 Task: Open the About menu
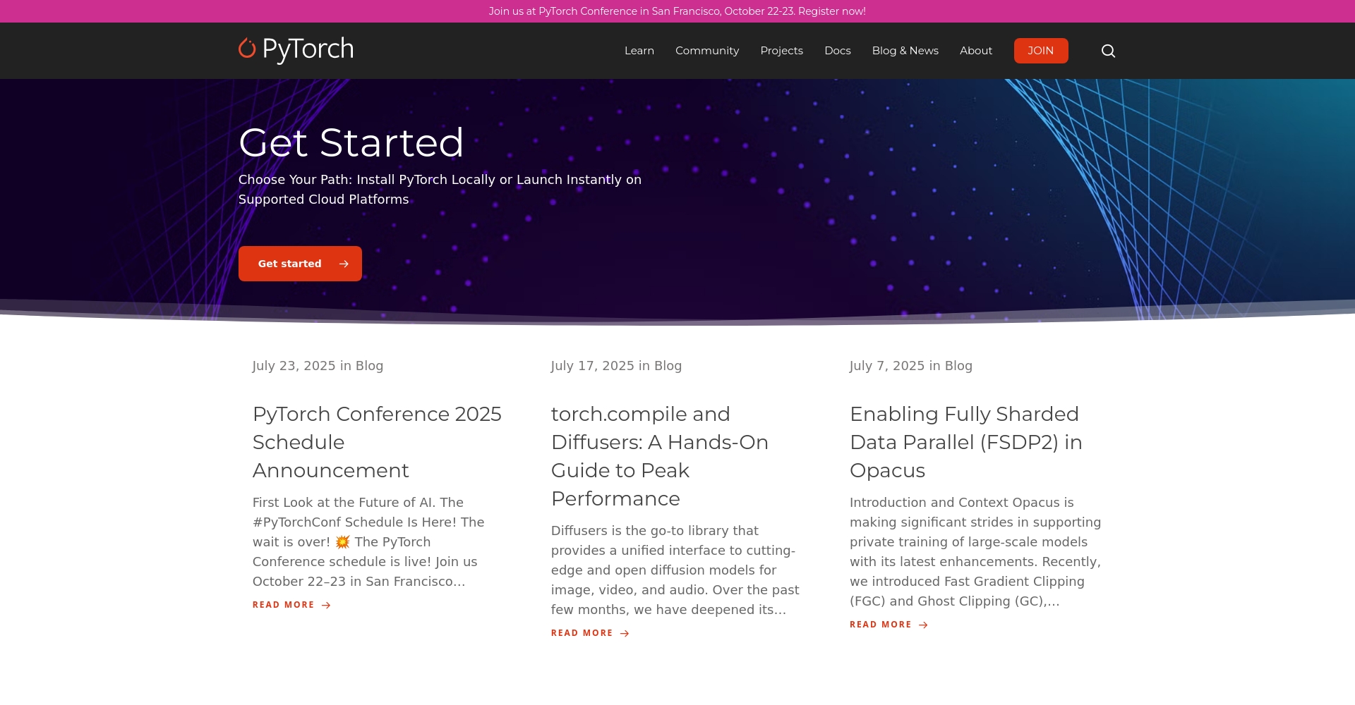point(976,51)
